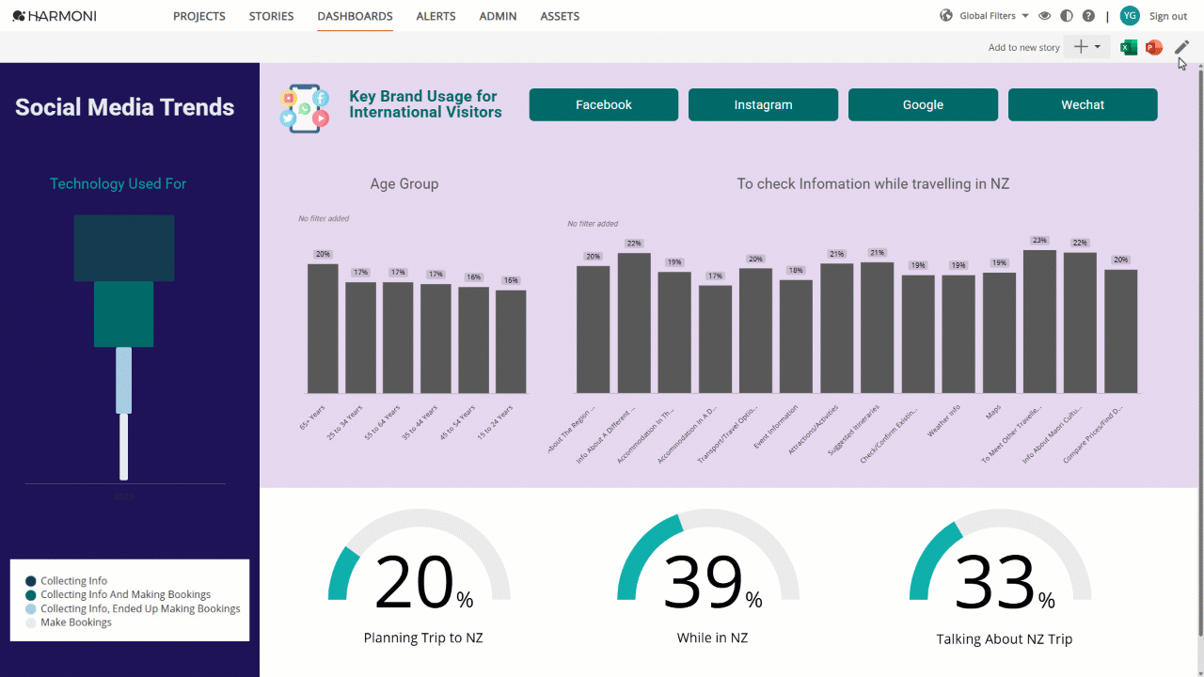Image resolution: width=1204 pixels, height=677 pixels.
Task: Choose the Google brand button
Action: [x=923, y=105]
